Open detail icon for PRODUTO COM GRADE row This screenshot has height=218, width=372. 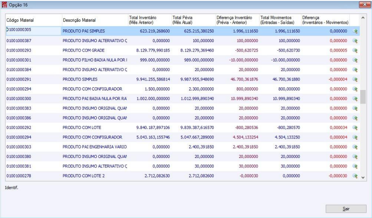[355, 51]
